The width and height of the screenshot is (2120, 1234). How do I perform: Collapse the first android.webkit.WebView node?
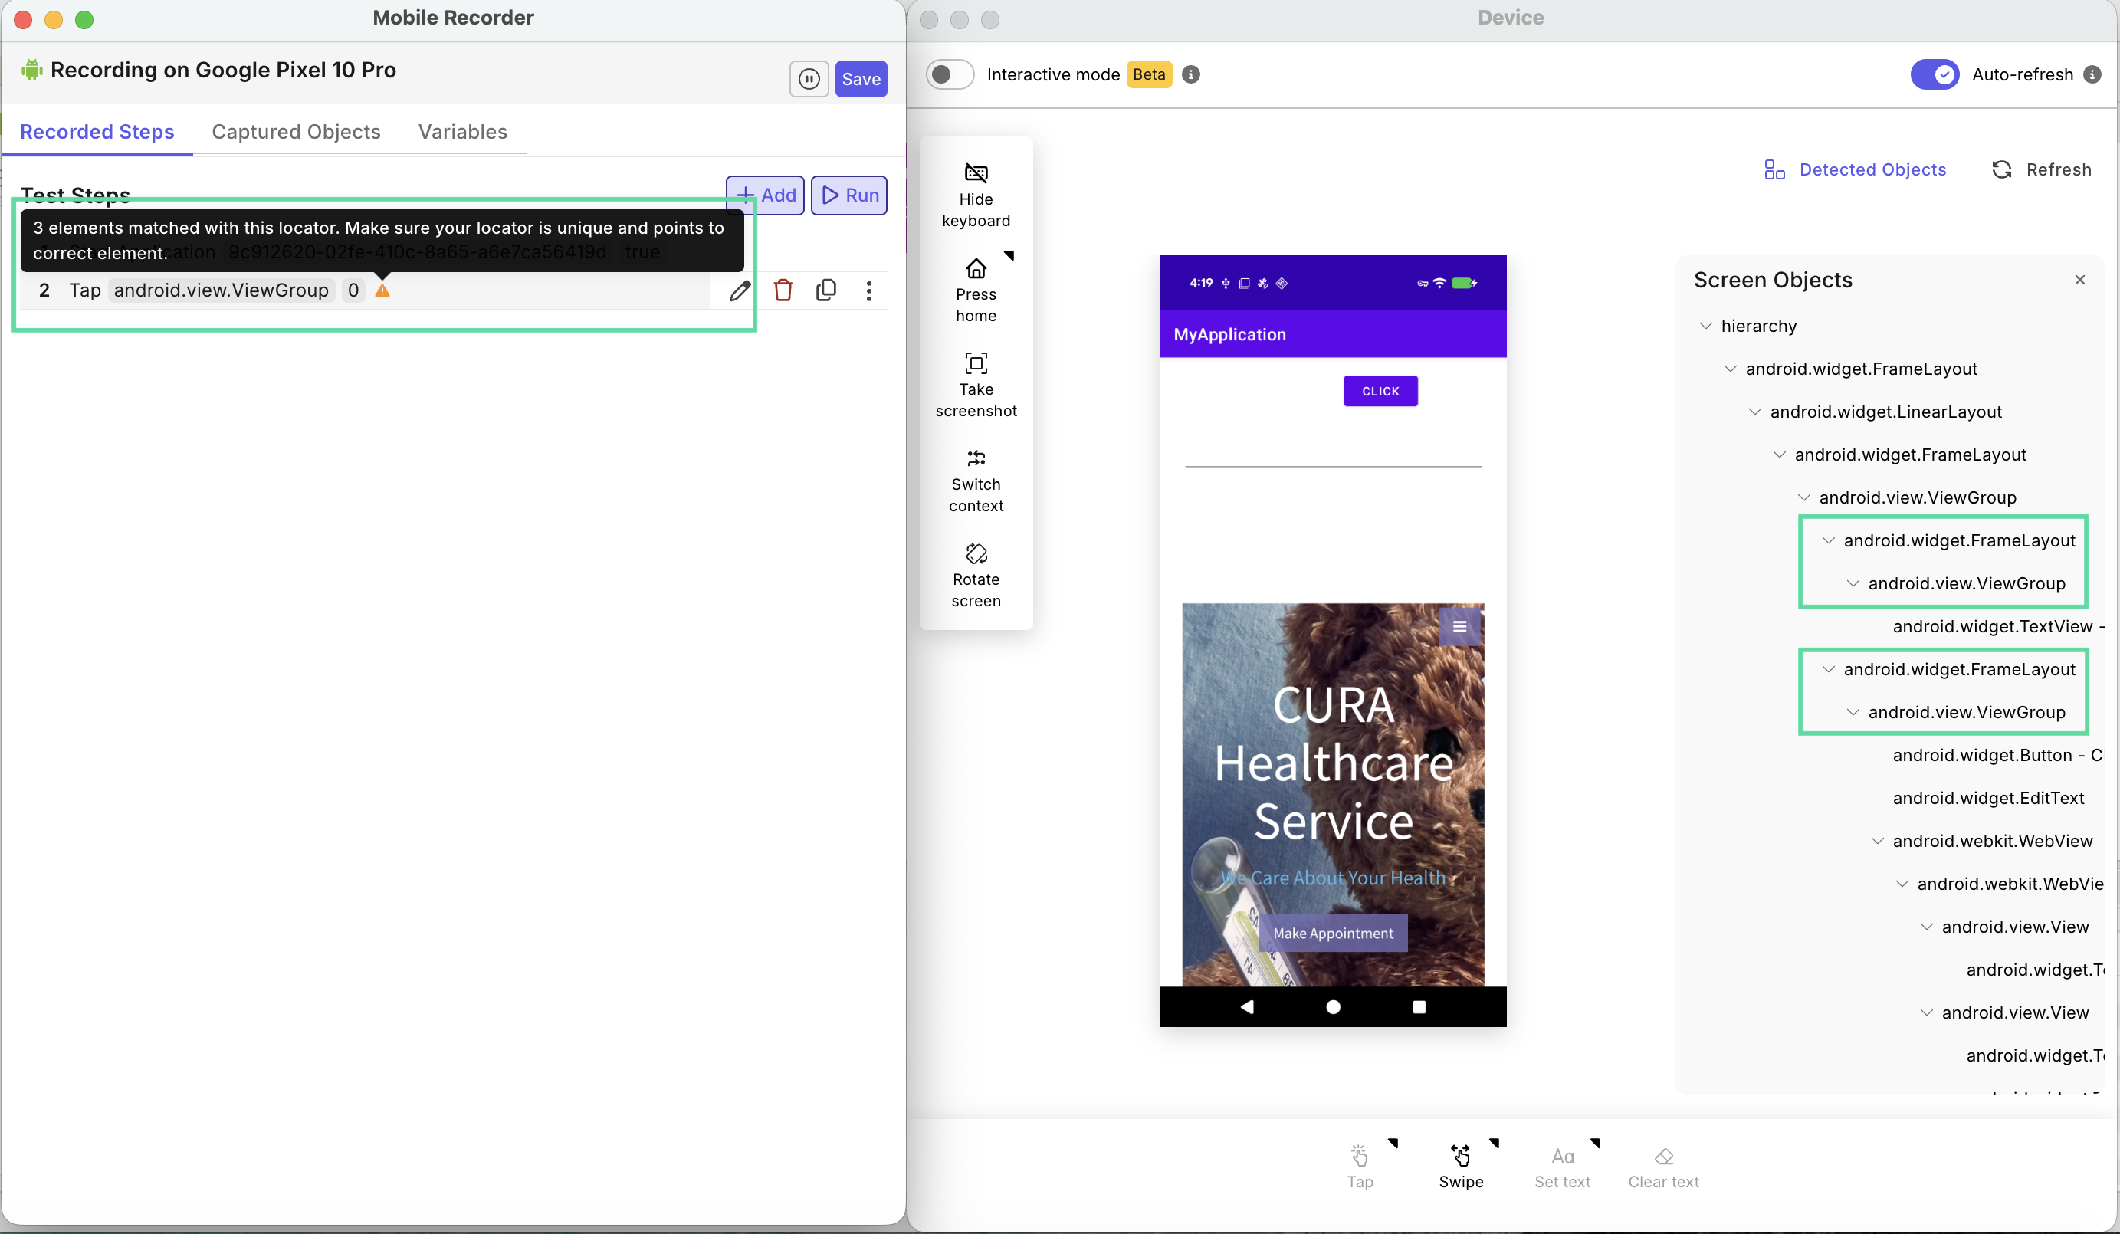click(1878, 840)
